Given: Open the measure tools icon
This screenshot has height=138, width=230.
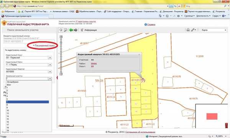Looking at the screenshot, I should pos(194,30).
